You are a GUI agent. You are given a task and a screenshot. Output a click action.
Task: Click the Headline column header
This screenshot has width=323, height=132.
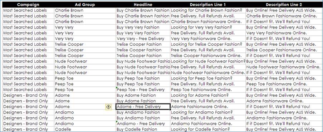(x=143, y=5)
